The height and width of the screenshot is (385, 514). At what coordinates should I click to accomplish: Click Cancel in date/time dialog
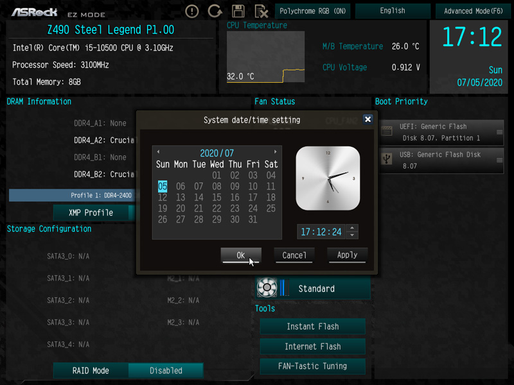pyautogui.click(x=294, y=255)
